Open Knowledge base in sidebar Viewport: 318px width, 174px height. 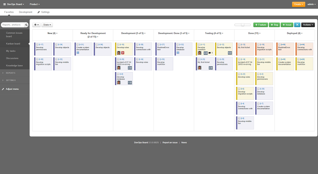click(14, 65)
